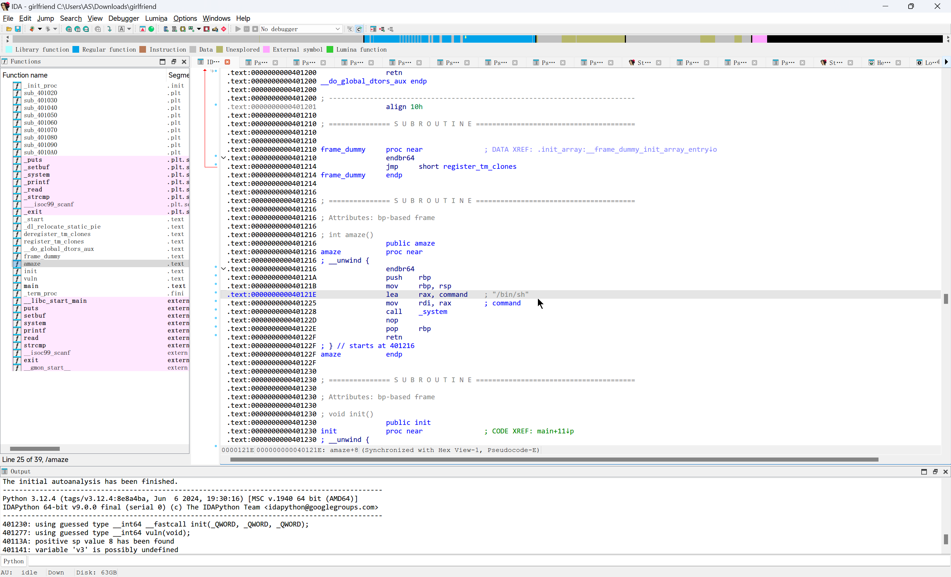
Task: Open the dropdown arrow next to text-style 'A' icon
Action: [129, 29]
